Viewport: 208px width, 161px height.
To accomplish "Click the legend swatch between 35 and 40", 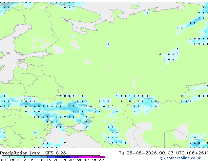I will coord(81,157).
